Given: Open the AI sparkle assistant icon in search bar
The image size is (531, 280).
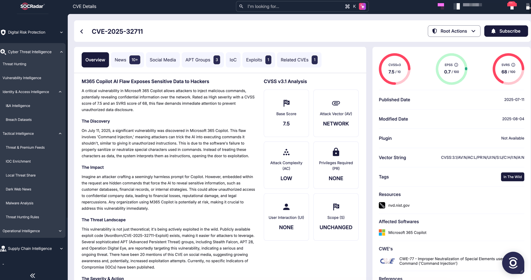Looking at the screenshot, I should click(x=362, y=6).
